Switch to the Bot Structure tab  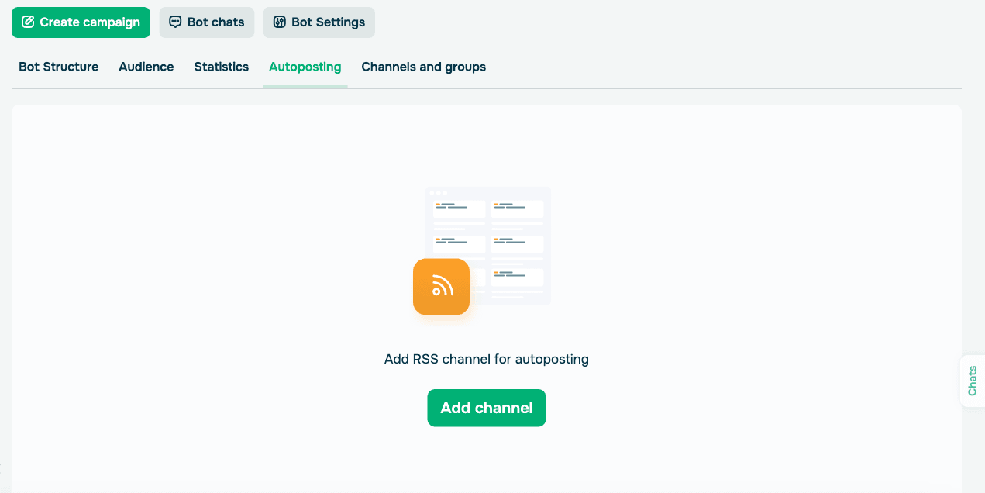pyautogui.click(x=59, y=67)
